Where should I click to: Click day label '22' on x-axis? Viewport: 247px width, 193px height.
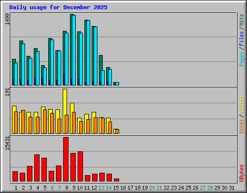(166, 188)
